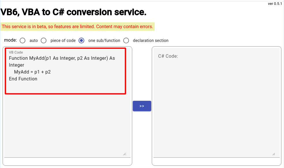The image size is (284, 168).
Task: Click the ver 0.5.1 version text
Action: pyautogui.click(x=275, y=4)
